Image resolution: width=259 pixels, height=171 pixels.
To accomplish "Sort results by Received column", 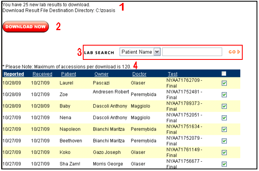I will 42,74.
